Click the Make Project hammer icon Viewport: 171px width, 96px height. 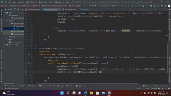(x=85, y=6)
